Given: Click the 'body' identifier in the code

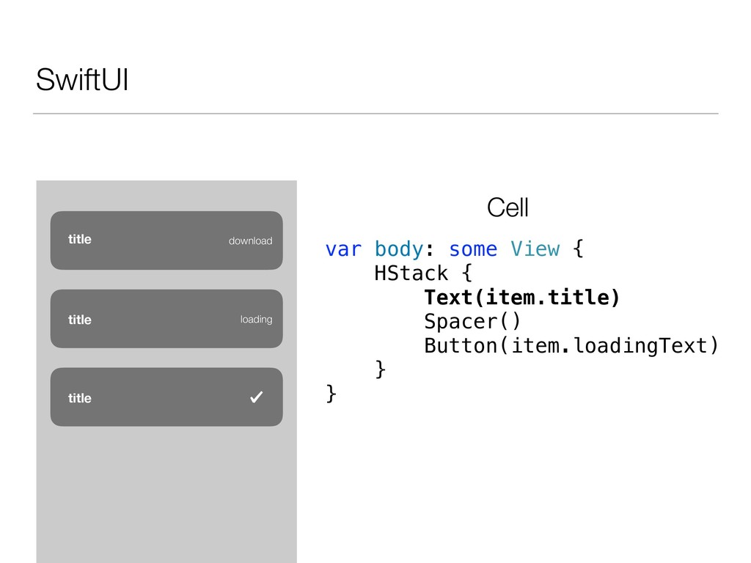Looking at the screenshot, I should point(399,249).
